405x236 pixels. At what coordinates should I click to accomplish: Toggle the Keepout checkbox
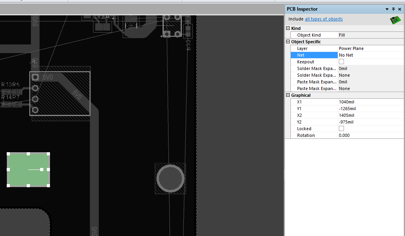(x=341, y=62)
